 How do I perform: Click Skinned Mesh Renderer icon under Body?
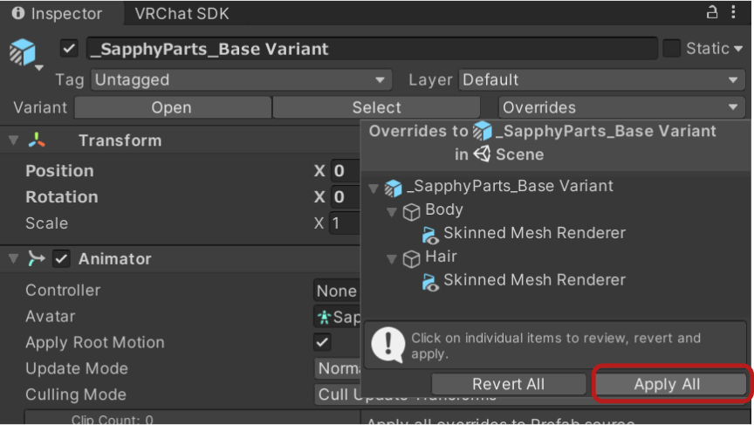430,235
